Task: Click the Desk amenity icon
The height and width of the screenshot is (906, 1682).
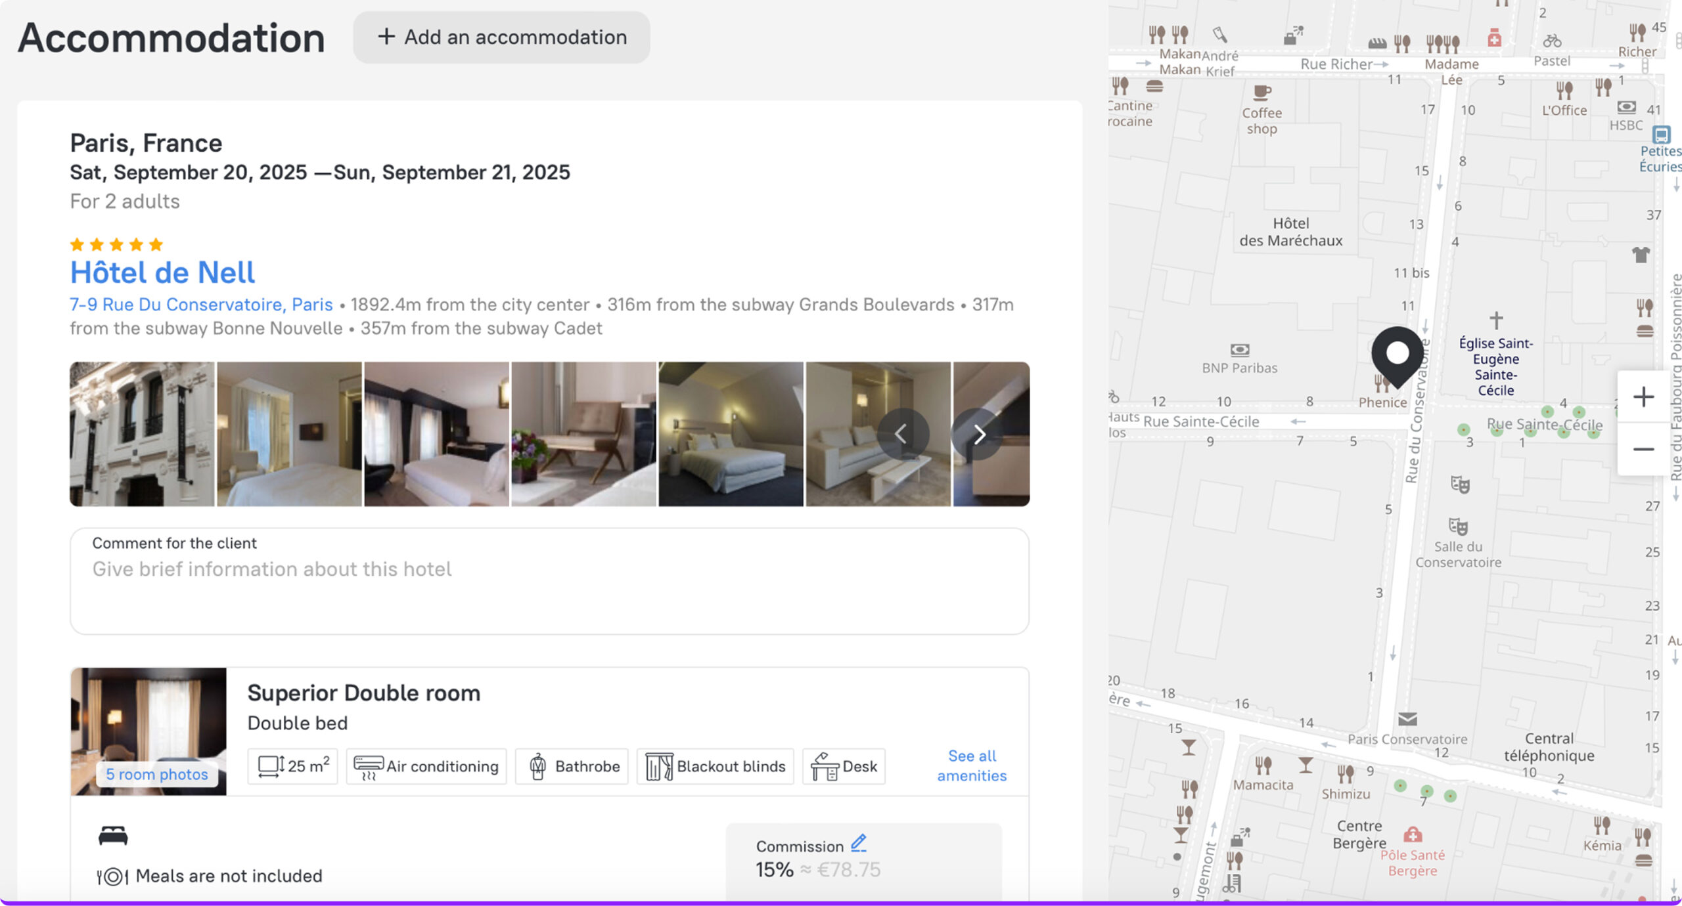Action: tap(825, 766)
